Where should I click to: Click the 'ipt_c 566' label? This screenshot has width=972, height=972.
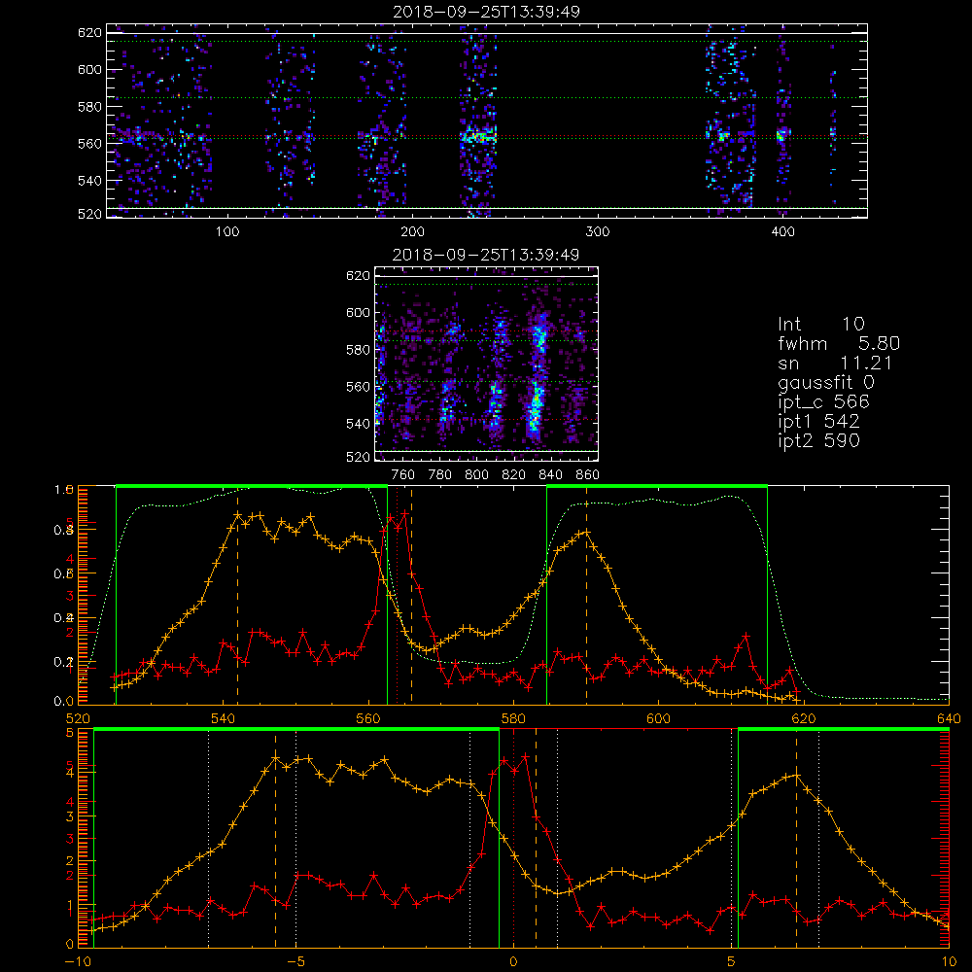click(x=824, y=402)
